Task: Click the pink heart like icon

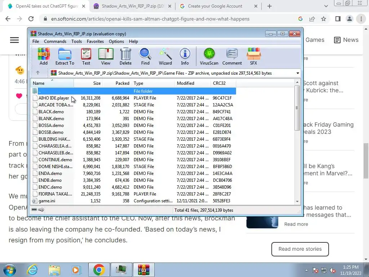Action: point(19,96)
